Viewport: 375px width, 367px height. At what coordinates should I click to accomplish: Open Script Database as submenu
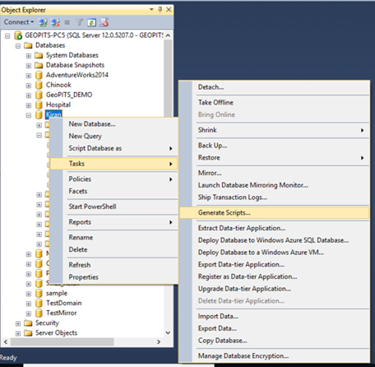click(114, 148)
